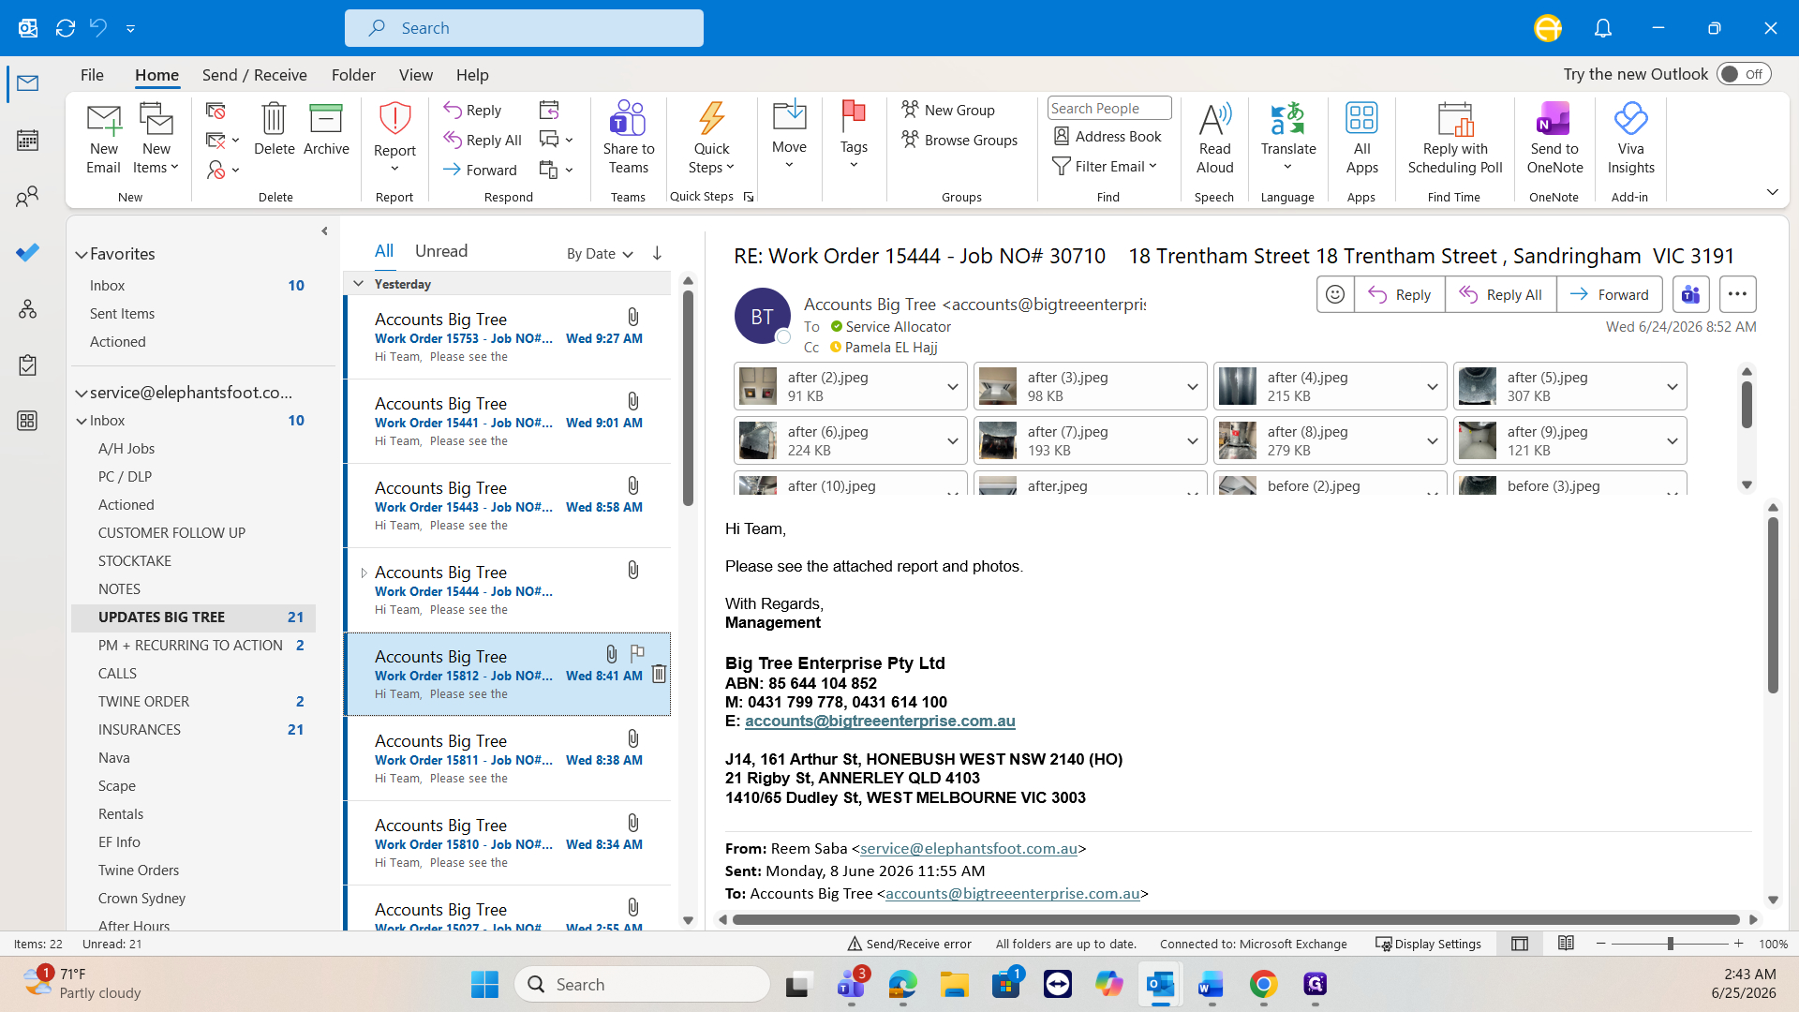Click New Group

(x=948, y=110)
